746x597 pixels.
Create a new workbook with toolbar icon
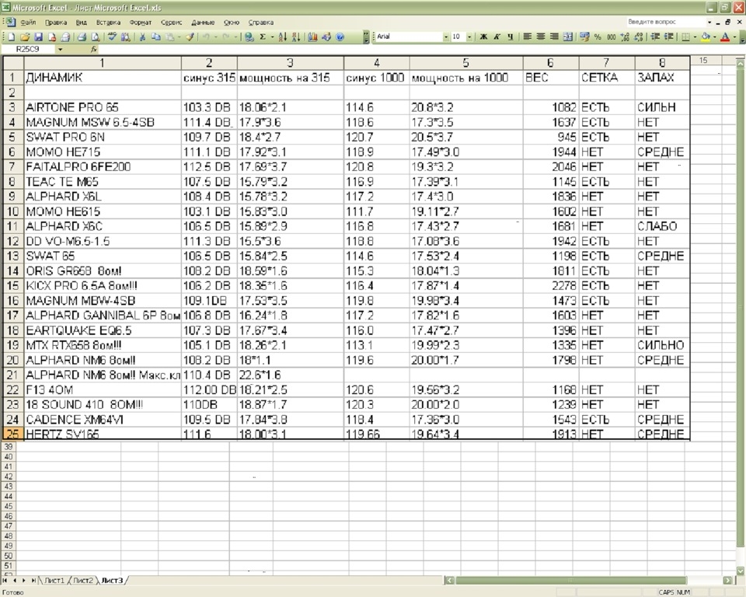click(10, 37)
